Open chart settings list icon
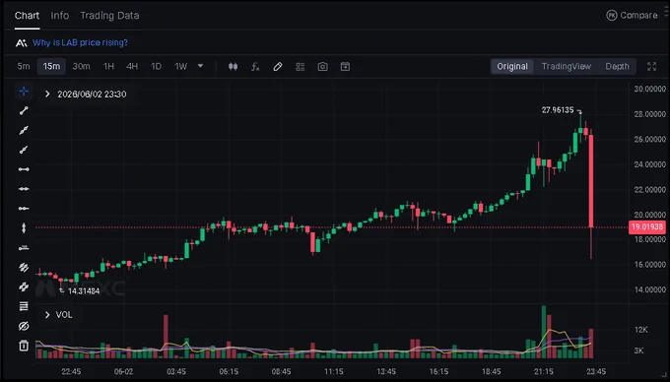This screenshot has height=382, width=670. point(301,67)
